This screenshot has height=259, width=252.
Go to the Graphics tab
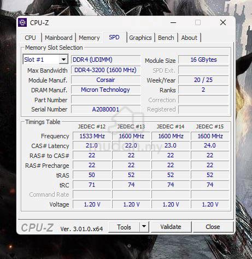coord(140,38)
